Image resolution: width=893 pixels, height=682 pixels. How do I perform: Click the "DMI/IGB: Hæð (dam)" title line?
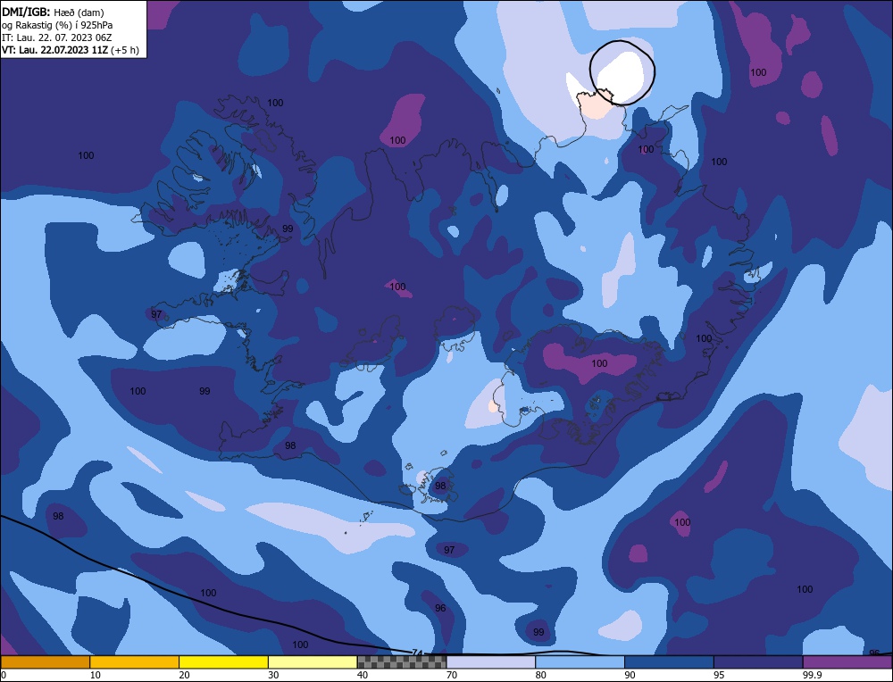coord(53,12)
